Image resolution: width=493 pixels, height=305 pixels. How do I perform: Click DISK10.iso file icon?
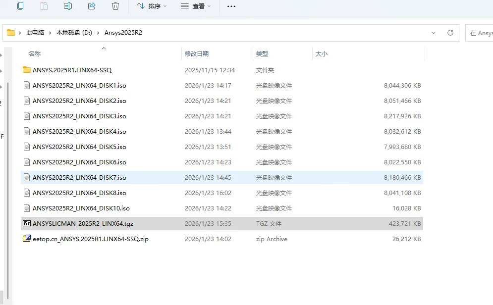tap(27, 208)
